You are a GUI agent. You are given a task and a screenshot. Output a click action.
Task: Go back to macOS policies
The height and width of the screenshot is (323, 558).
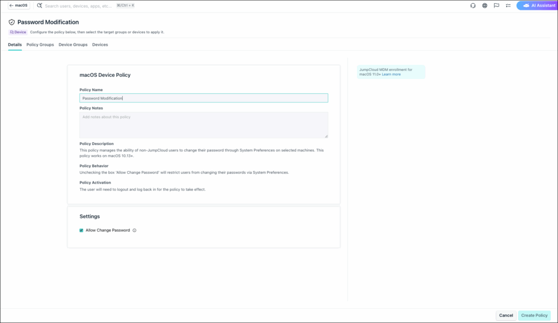(19, 5)
